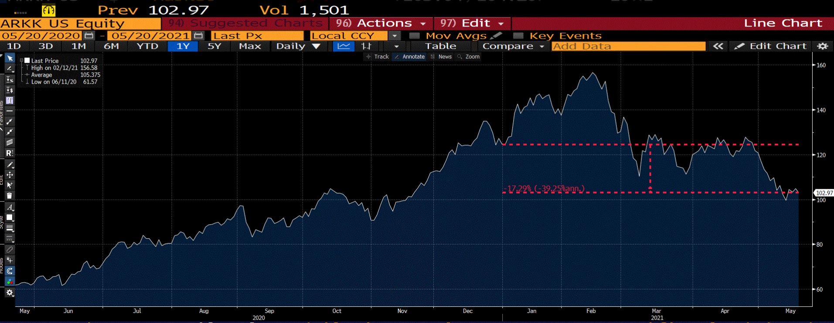Screen dimensions: 834x323
Task: Open the Last Px field selector
Action: (x=257, y=36)
